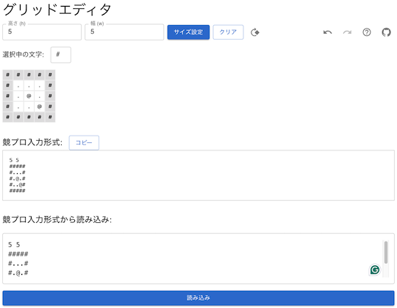The height and width of the screenshot is (308, 397).
Task: Undo the last grid edit
Action: pyautogui.click(x=327, y=32)
